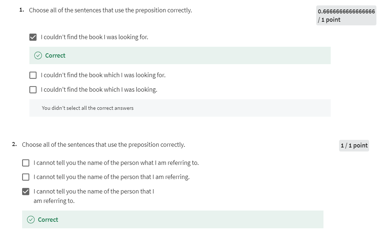Click the '1 / 1 point' score badge
Screen dimensions: 392x233
point(354,145)
